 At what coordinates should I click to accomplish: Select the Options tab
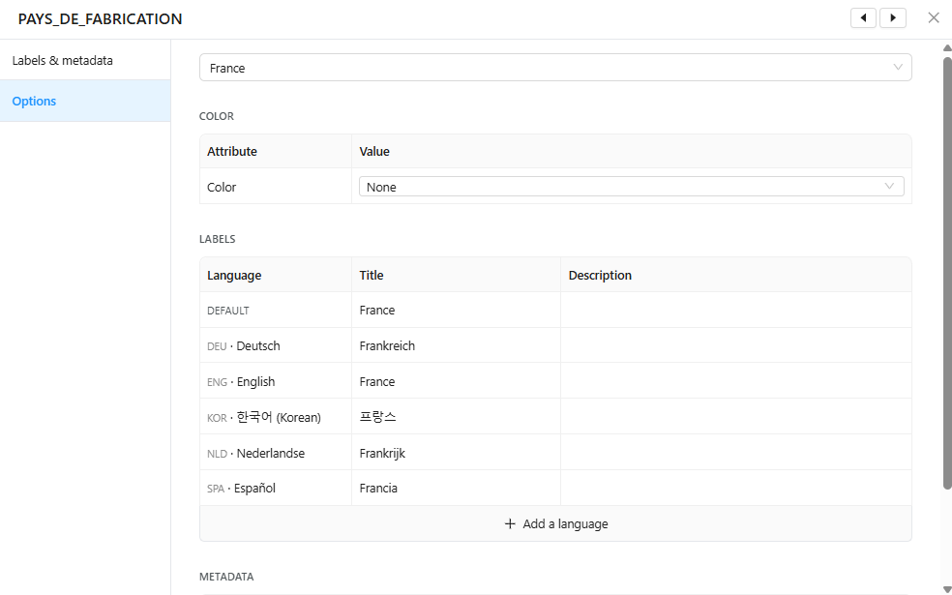pos(85,101)
